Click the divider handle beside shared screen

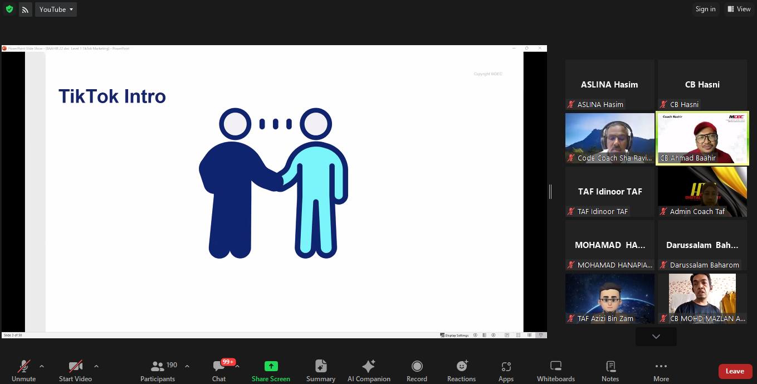pos(550,192)
